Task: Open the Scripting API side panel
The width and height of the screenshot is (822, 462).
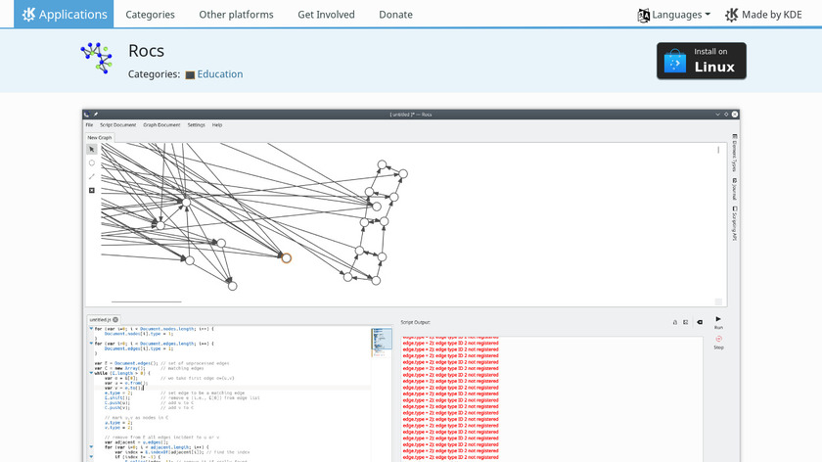Action: 735,223
